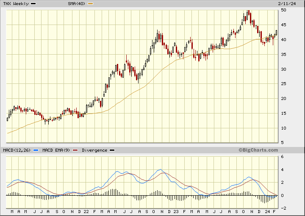Click the 24 year marker on time axis

click(267, 211)
